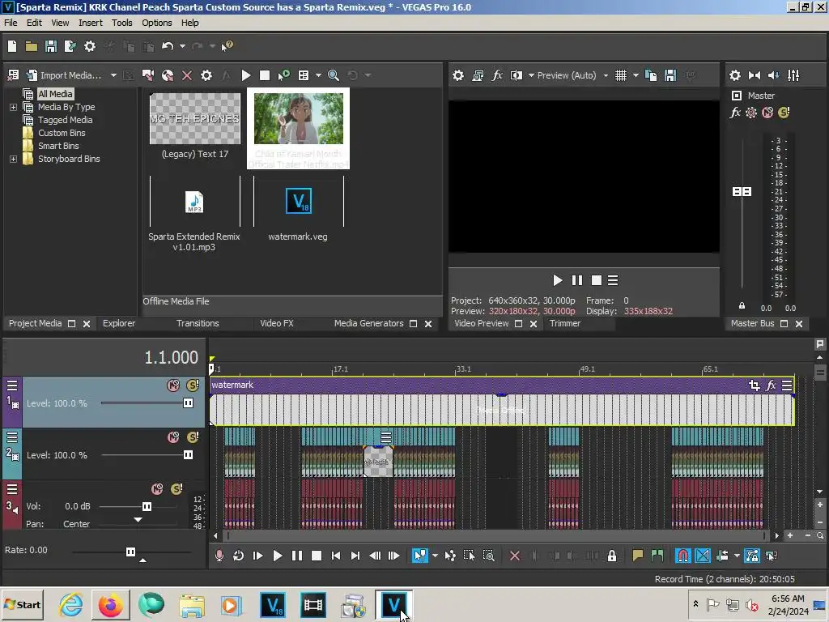Save snapshot to file in preview toolbar

click(670, 75)
